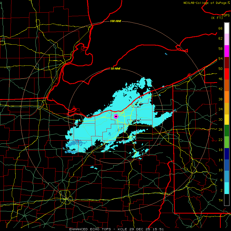
Task: Click the magenta high echo top spot
Action: (116, 116)
